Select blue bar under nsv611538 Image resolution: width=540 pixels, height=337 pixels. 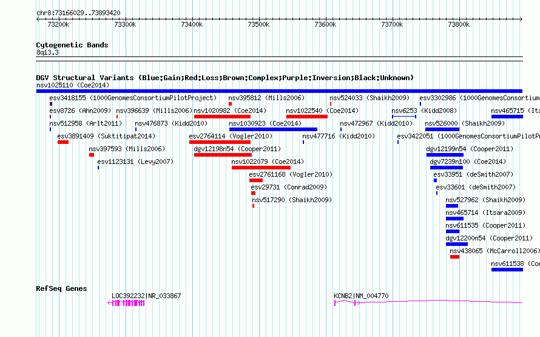[x=507, y=270]
